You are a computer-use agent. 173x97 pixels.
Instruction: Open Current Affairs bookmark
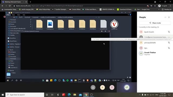(x=75, y=9)
